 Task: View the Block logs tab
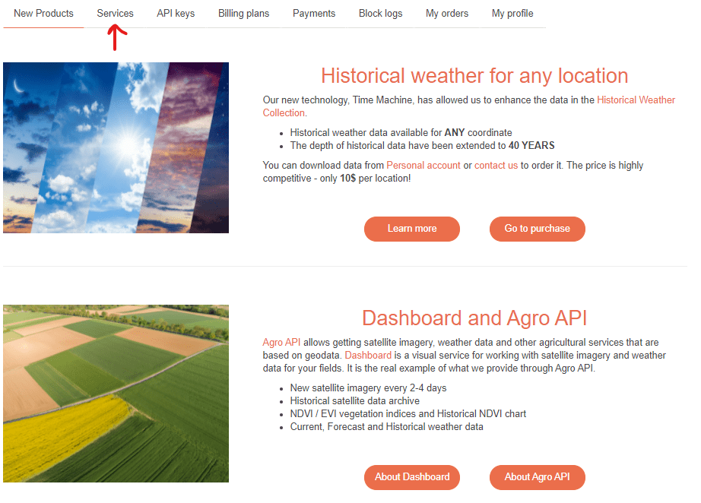pos(380,14)
